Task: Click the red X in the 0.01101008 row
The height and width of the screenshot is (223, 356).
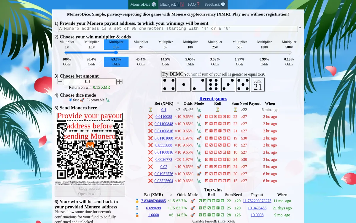Action: [x=150, y=138]
